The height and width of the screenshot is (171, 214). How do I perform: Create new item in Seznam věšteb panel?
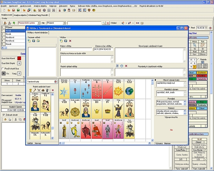(29, 41)
